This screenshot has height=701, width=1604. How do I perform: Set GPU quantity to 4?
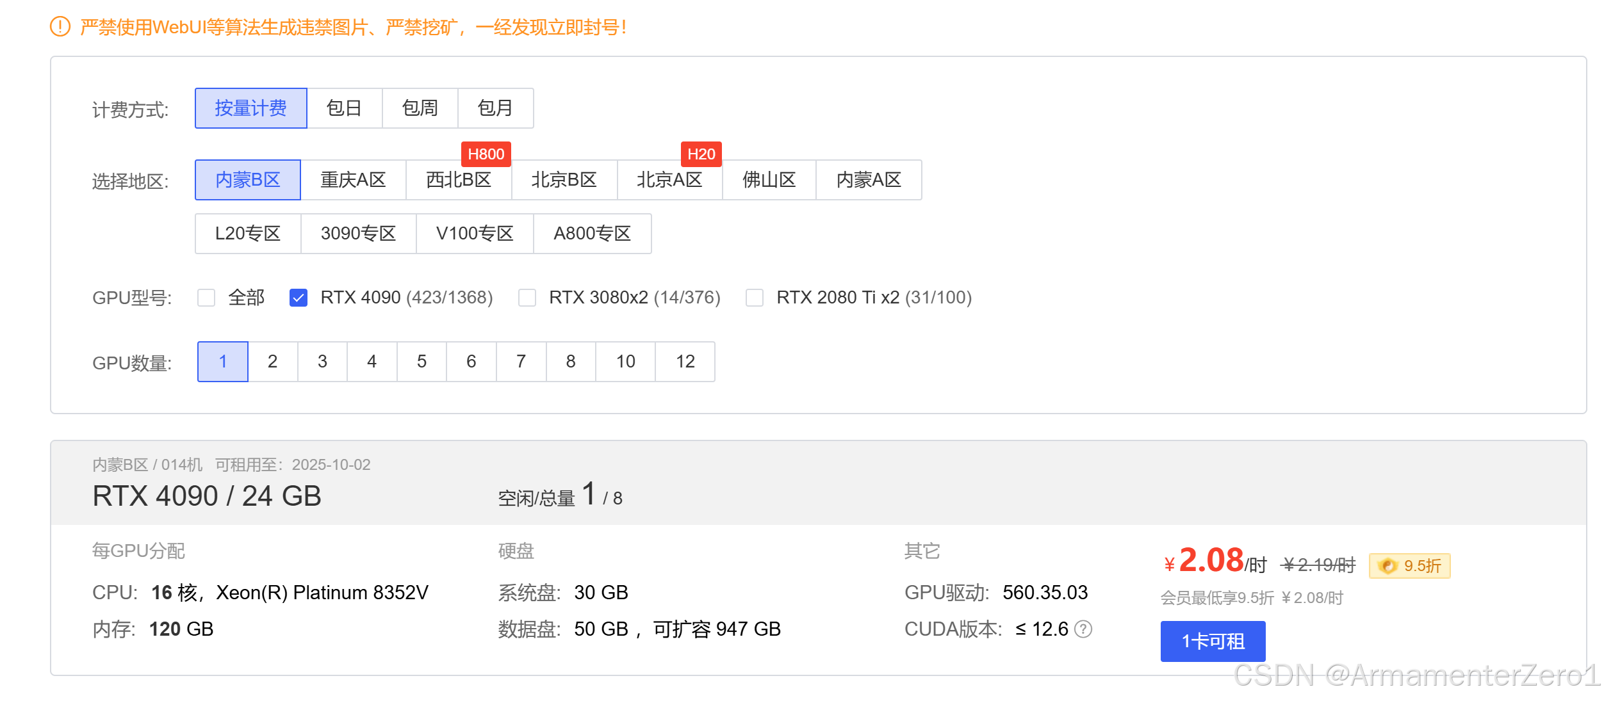click(372, 362)
